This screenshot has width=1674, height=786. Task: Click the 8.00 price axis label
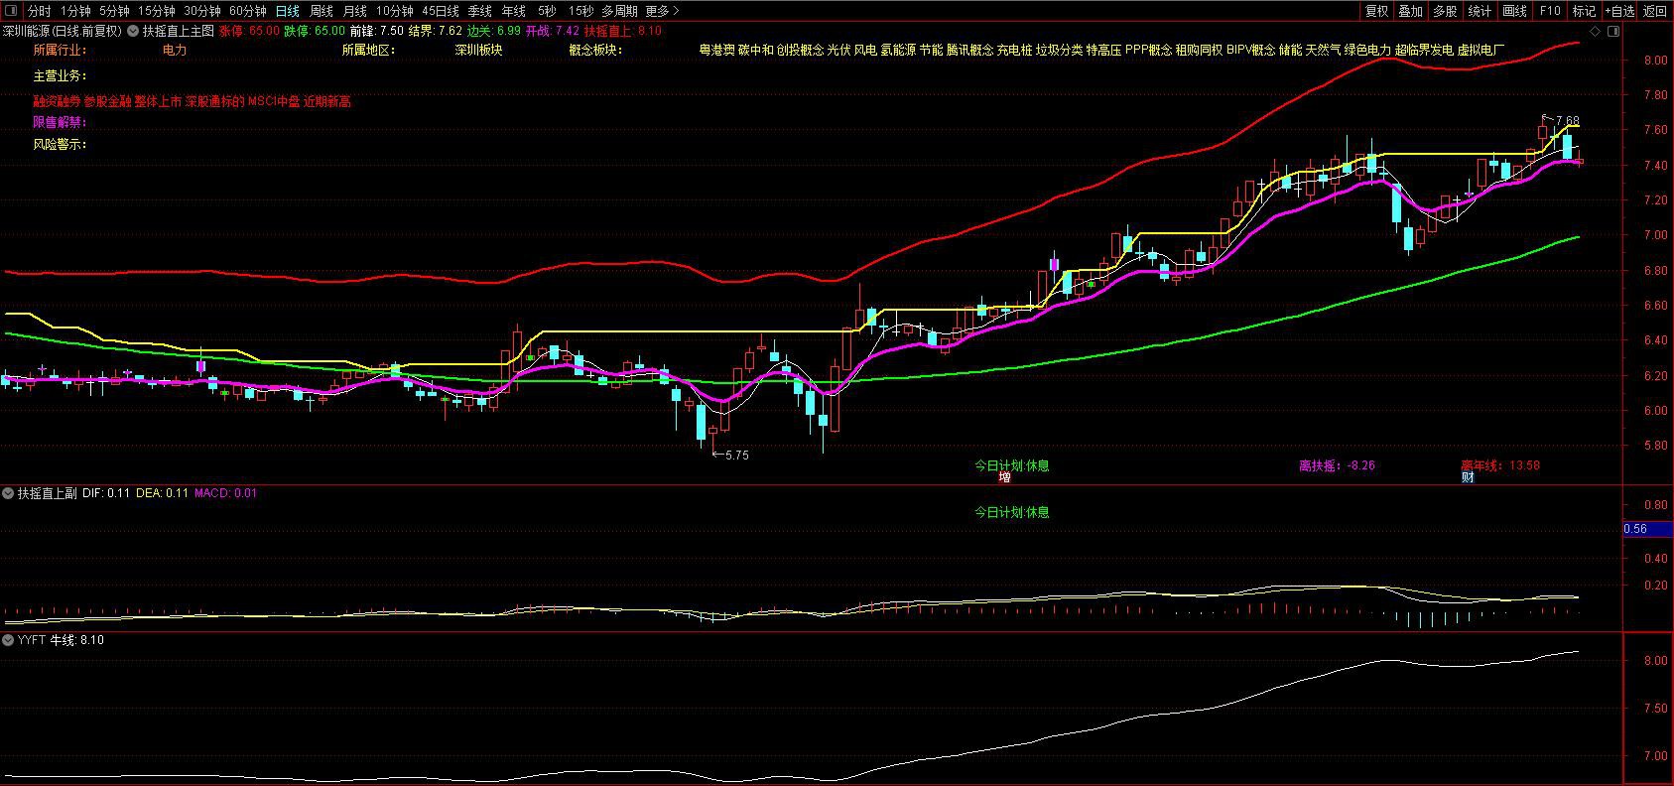pyautogui.click(x=1655, y=61)
